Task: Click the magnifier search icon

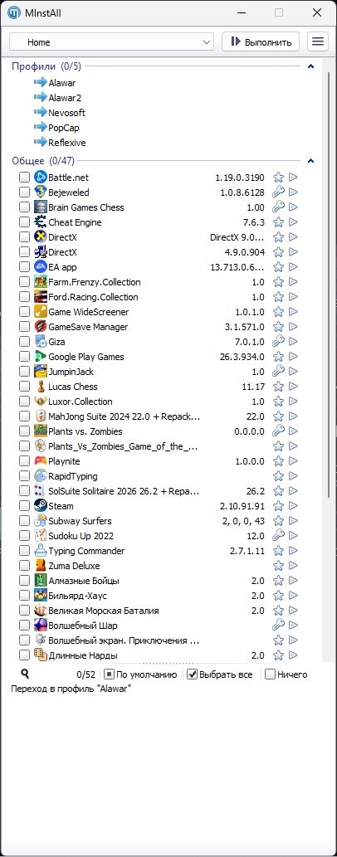Action: 25,674
